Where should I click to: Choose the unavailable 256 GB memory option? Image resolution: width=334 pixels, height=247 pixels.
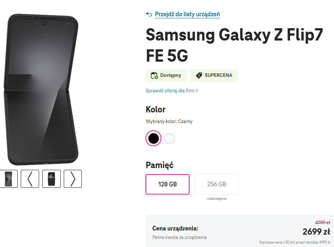click(x=217, y=184)
